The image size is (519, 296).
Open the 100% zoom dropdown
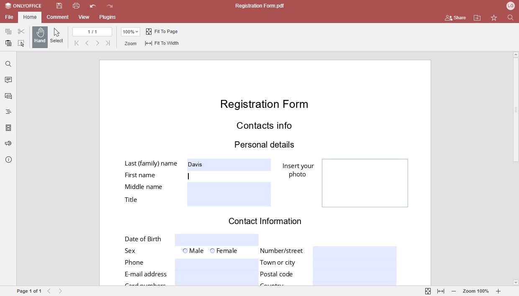point(131,32)
